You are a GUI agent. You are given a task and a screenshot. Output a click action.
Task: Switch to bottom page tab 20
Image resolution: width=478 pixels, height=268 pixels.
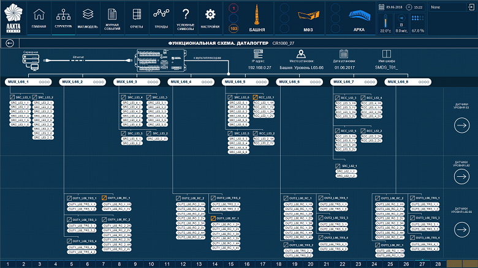tap(311, 264)
